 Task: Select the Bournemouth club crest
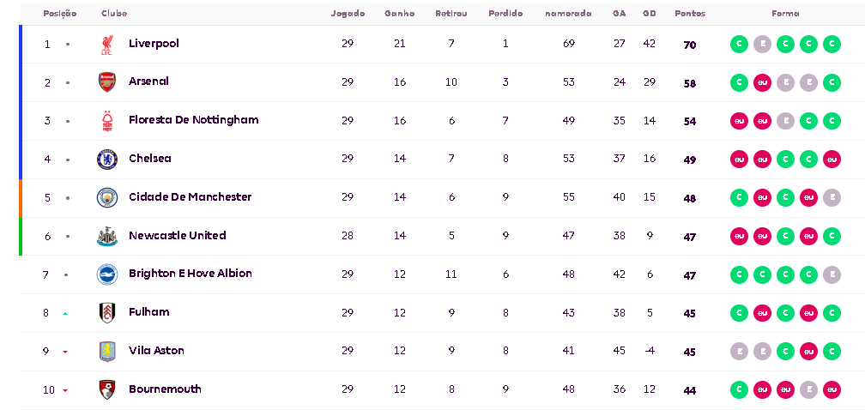[x=106, y=389]
